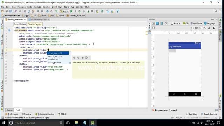Screen dimensions: 224x126
Task: Close the activity_main.xml tab
Action: tap(25, 20)
